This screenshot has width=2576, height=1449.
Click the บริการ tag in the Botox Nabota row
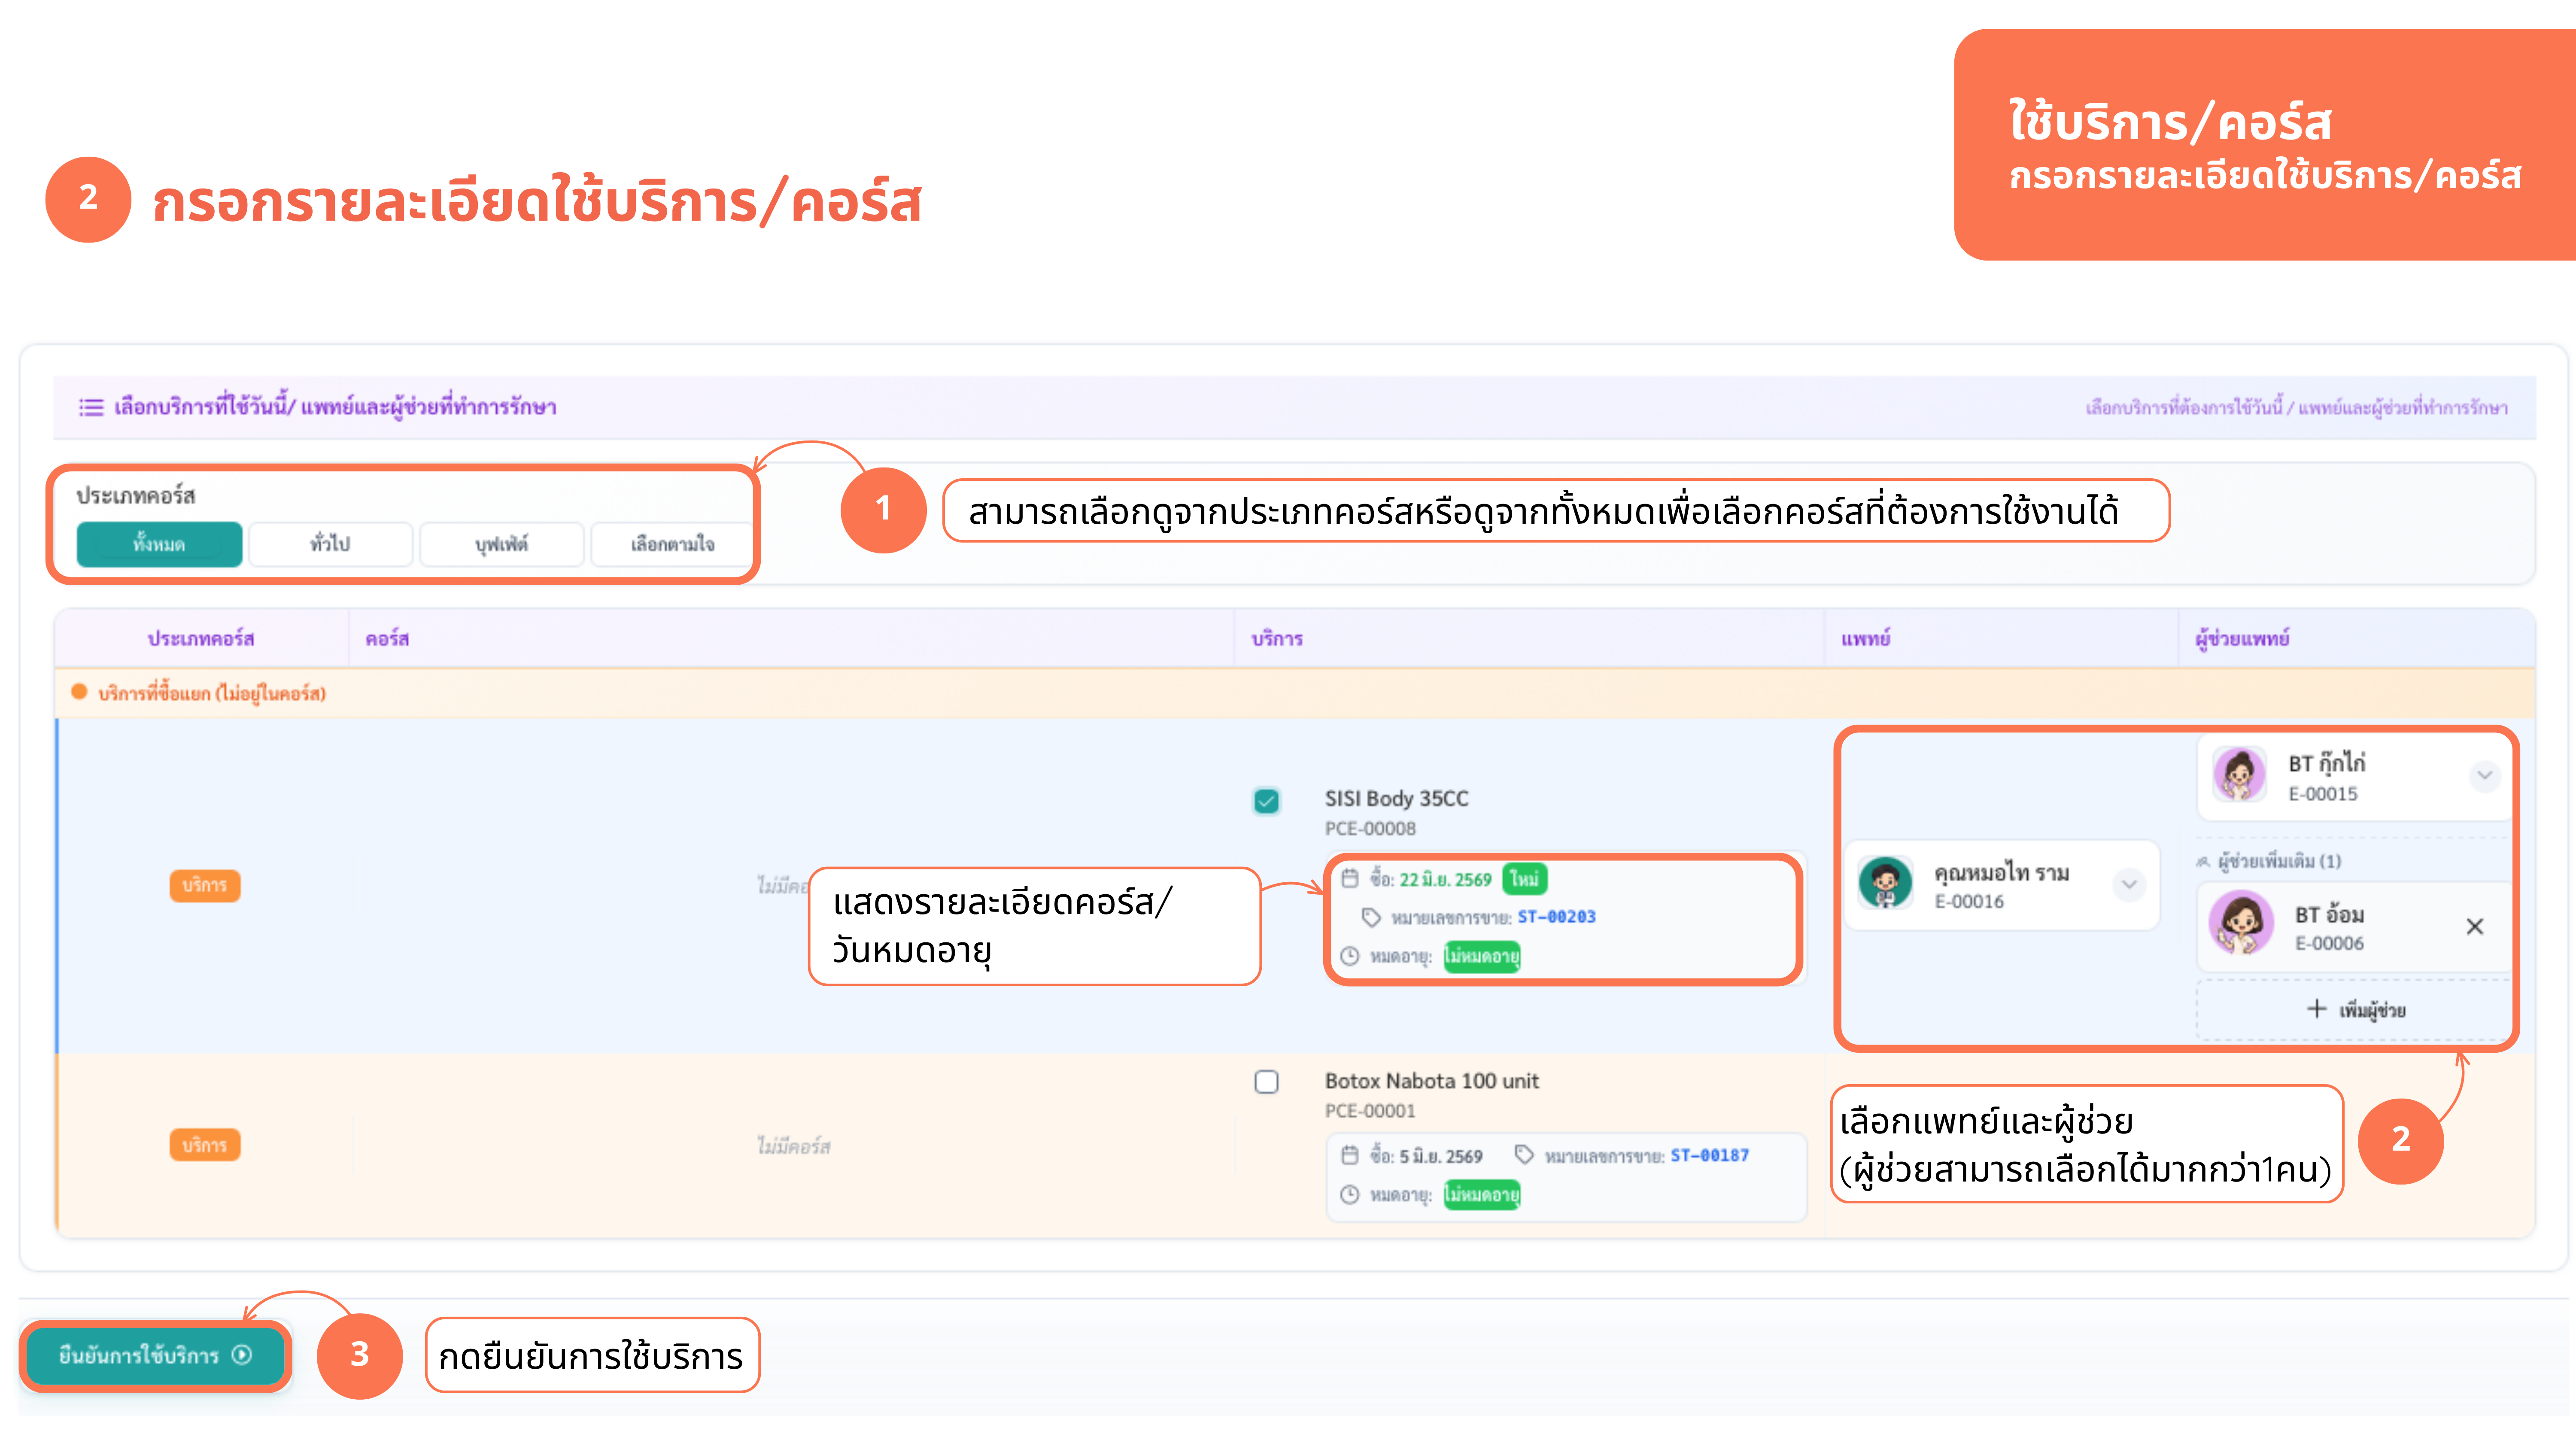(x=204, y=1145)
